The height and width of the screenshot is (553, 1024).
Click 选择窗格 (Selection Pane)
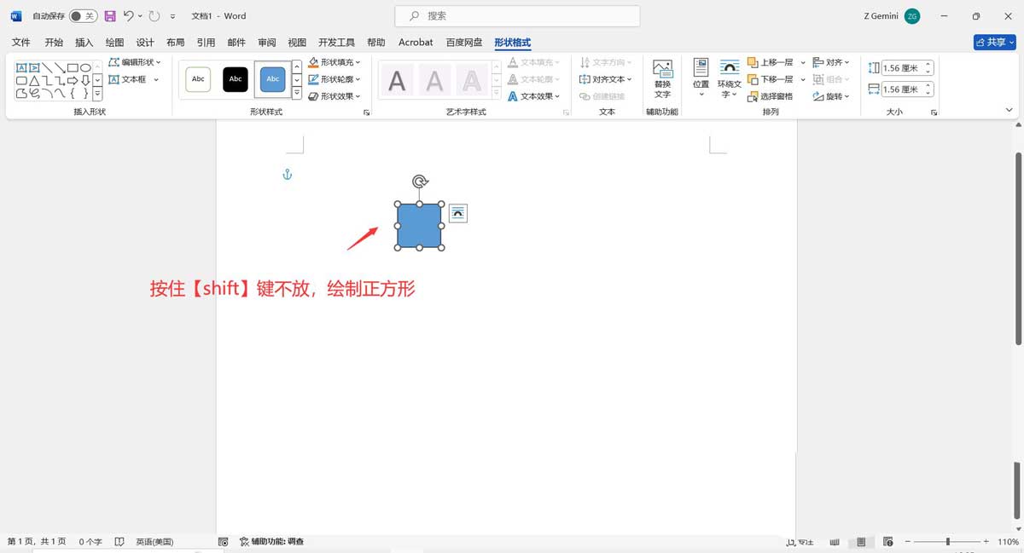pos(769,95)
